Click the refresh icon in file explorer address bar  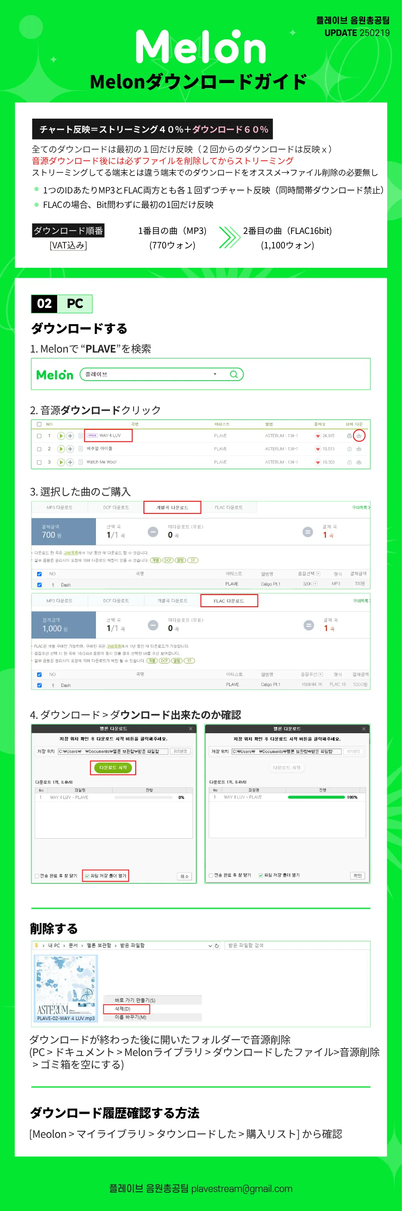(x=217, y=945)
